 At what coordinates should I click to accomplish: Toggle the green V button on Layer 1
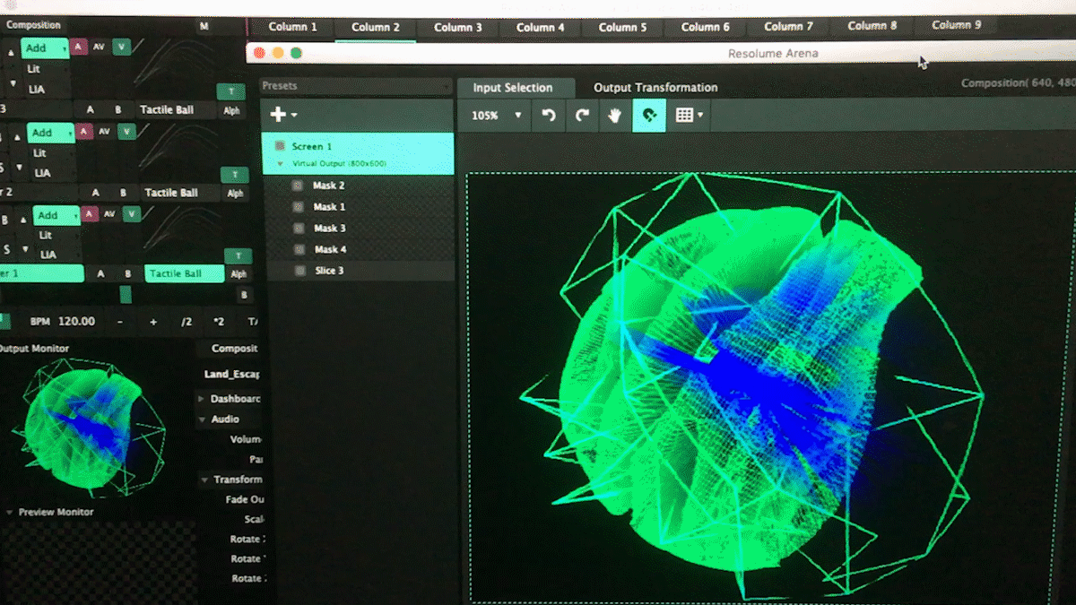click(x=132, y=213)
